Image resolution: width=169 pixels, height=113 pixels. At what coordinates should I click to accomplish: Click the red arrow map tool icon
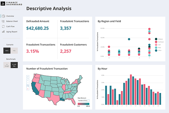coord(28,89)
